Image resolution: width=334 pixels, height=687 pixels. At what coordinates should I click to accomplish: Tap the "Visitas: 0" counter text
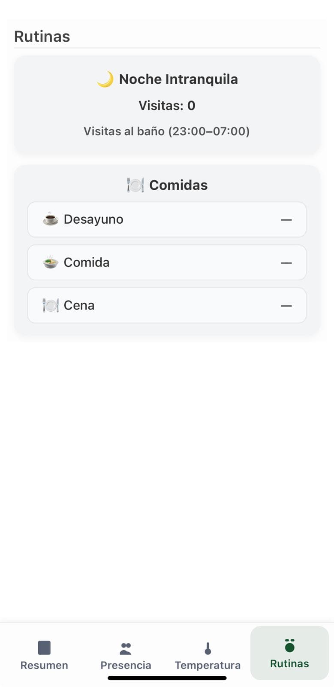pyautogui.click(x=167, y=106)
